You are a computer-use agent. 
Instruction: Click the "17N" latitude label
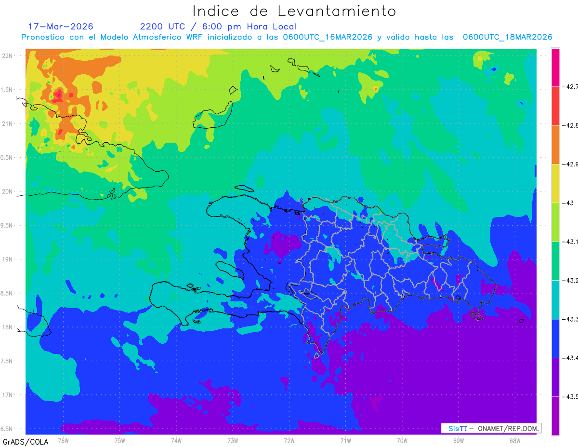8,395
